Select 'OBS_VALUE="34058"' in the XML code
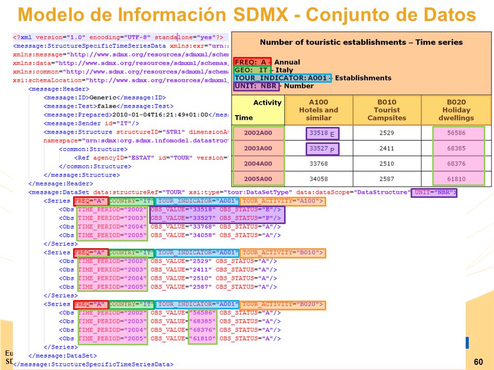 (183, 235)
